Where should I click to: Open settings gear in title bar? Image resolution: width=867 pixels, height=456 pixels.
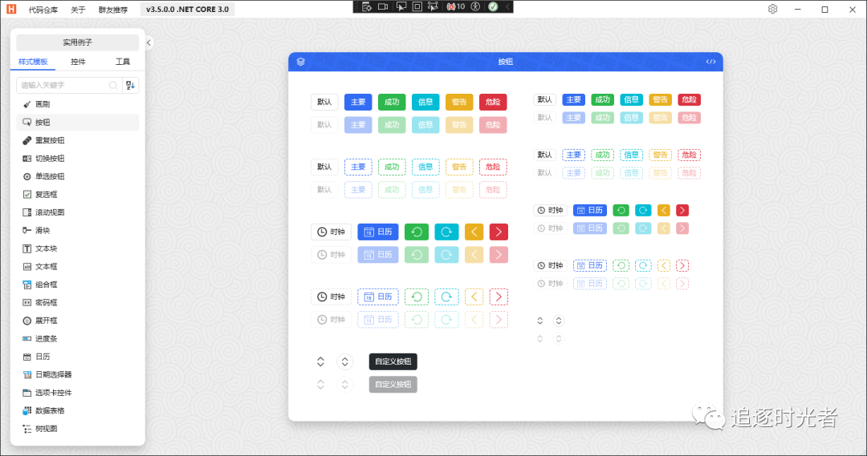point(772,9)
